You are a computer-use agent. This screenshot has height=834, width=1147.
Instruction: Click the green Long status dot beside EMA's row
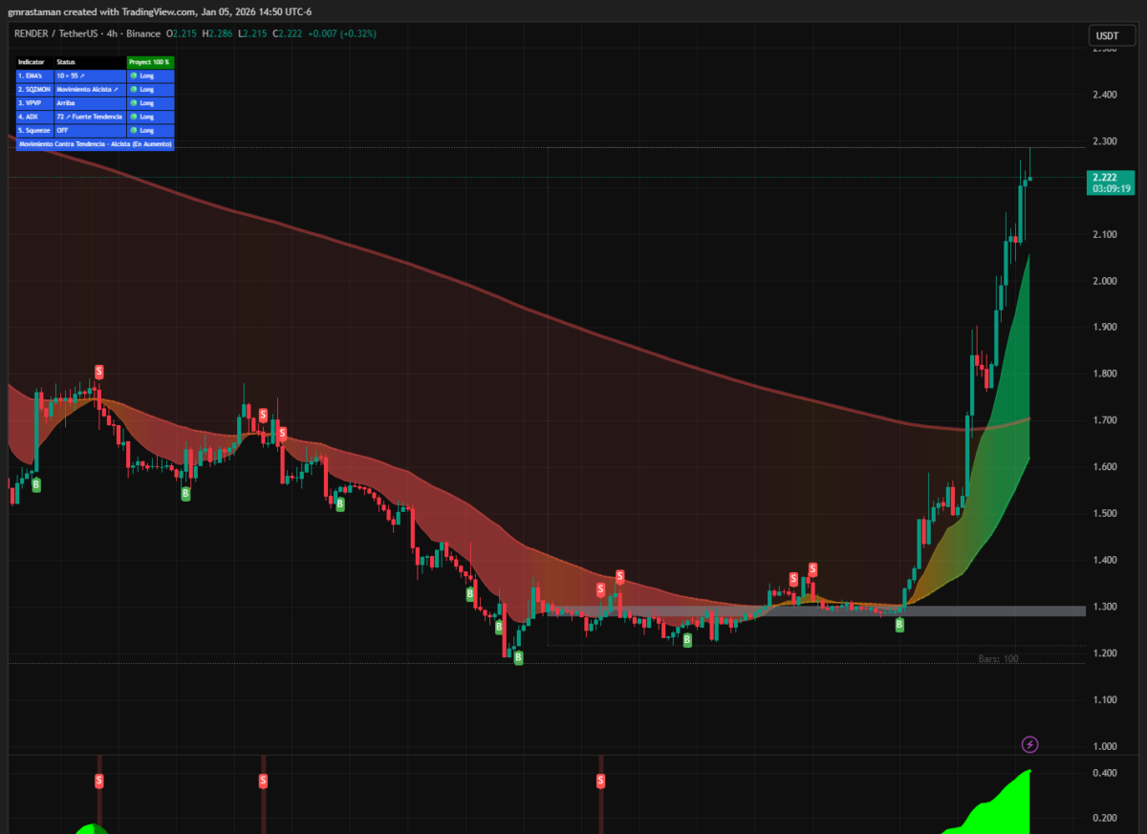coord(134,75)
